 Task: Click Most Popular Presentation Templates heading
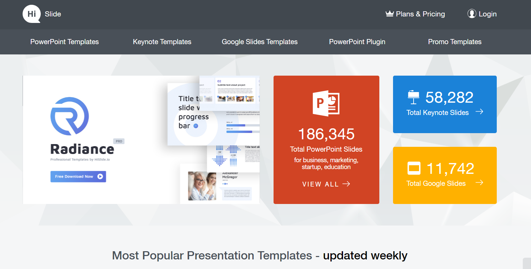coord(212,255)
